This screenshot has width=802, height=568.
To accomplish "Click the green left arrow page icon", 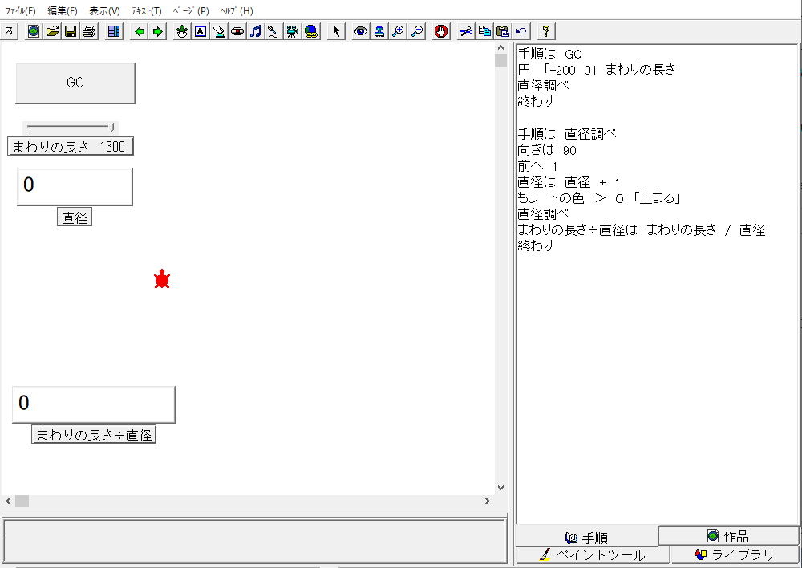I will point(140,31).
